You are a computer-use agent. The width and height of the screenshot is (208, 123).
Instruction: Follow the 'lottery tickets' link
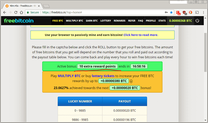(x=103, y=76)
